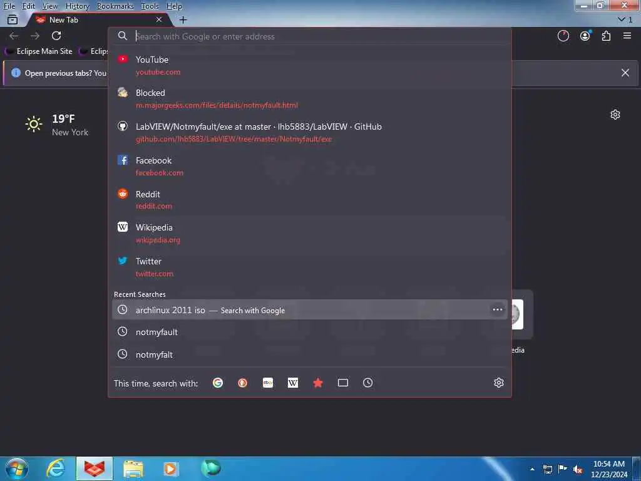641x481 pixels.
Task: Open more options for archlinux 2011 iso
Action: tap(498, 309)
